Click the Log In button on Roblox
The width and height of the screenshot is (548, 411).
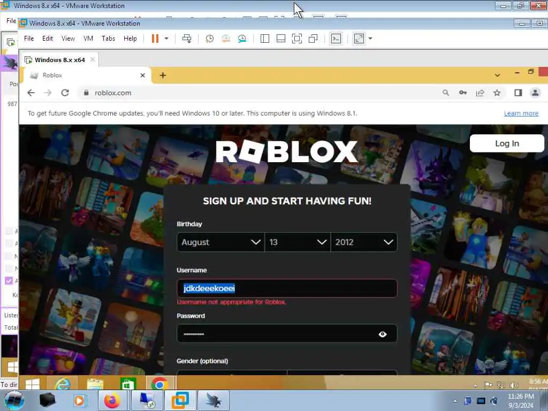tap(507, 143)
